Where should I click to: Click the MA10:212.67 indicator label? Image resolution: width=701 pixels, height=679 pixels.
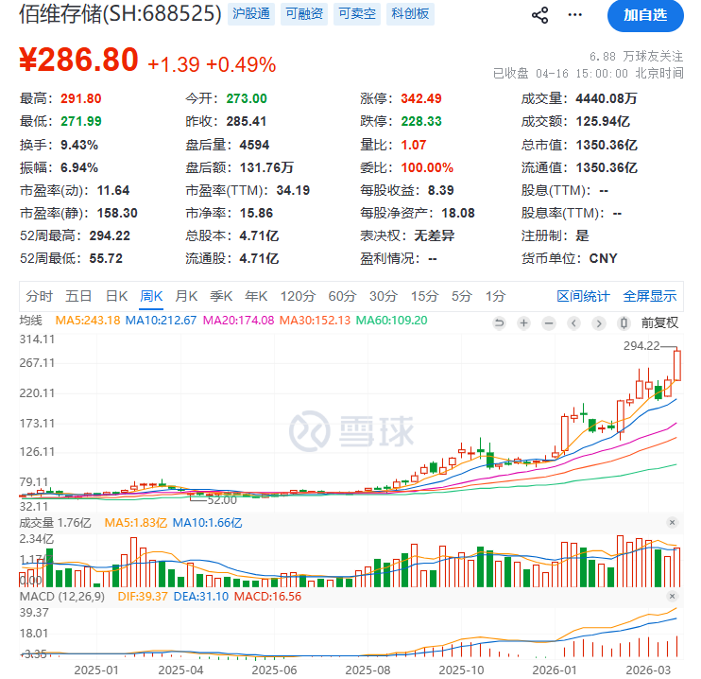[161, 321]
